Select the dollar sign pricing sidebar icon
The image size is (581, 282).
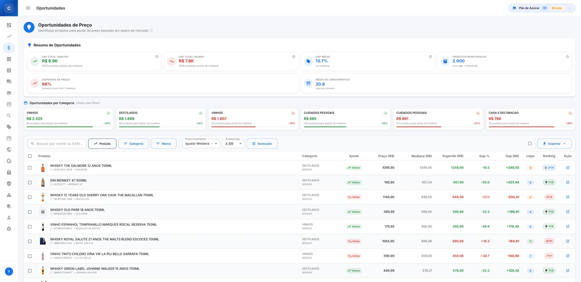tap(9, 48)
